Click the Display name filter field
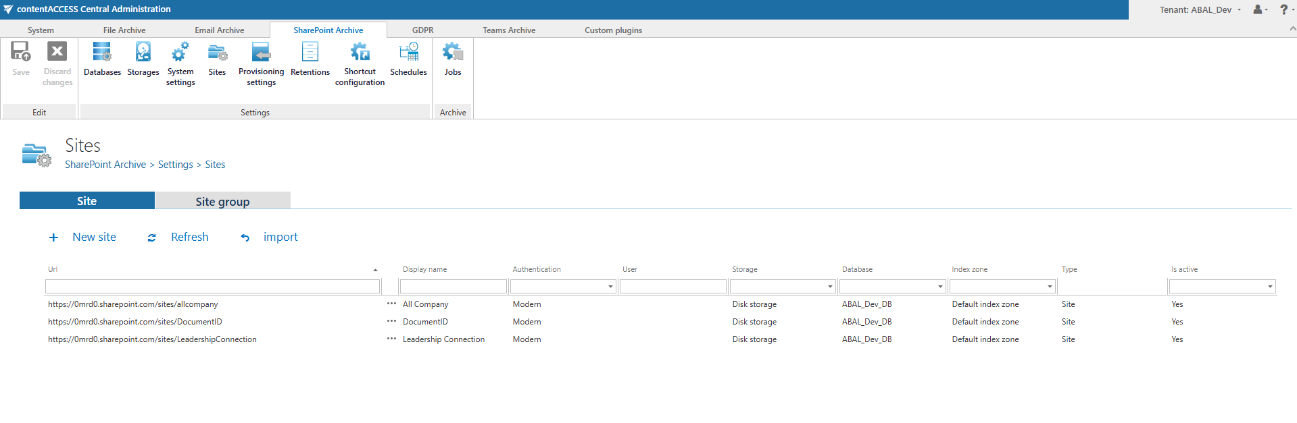 [454, 287]
